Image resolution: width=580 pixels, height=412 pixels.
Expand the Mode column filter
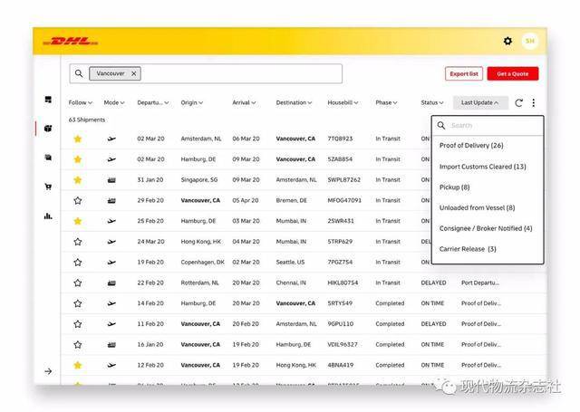click(x=114, y=102)
